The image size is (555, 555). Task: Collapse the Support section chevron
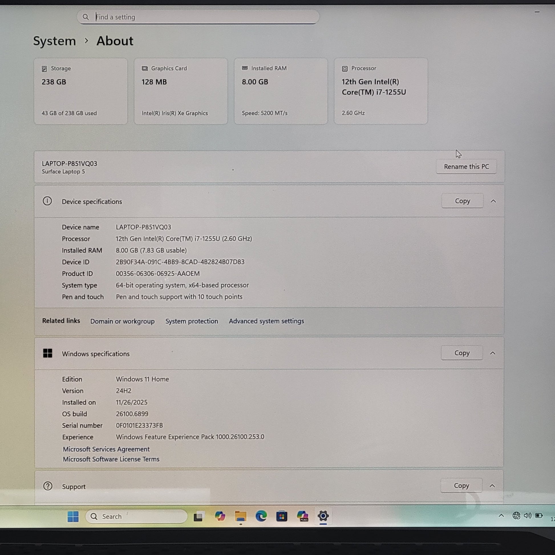(492, 486)
